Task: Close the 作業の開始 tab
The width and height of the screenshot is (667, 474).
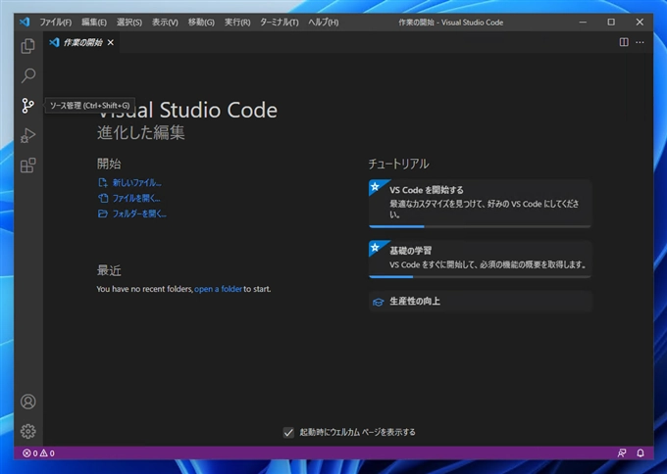Action: [111, 42]
